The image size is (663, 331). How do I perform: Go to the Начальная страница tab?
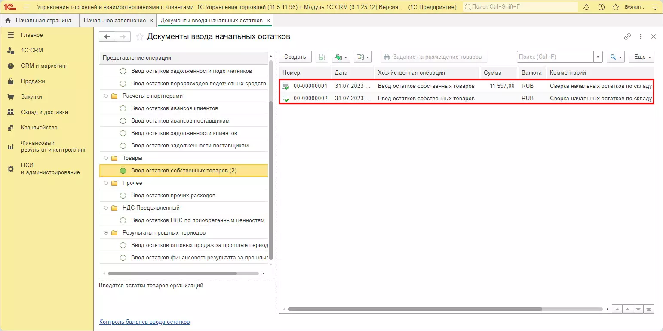pyautogui.click(x=43, y=21)
